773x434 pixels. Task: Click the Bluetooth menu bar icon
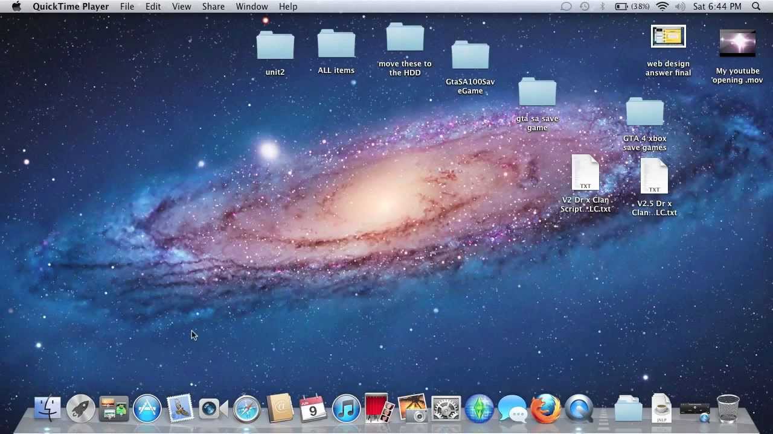point(602,7)
